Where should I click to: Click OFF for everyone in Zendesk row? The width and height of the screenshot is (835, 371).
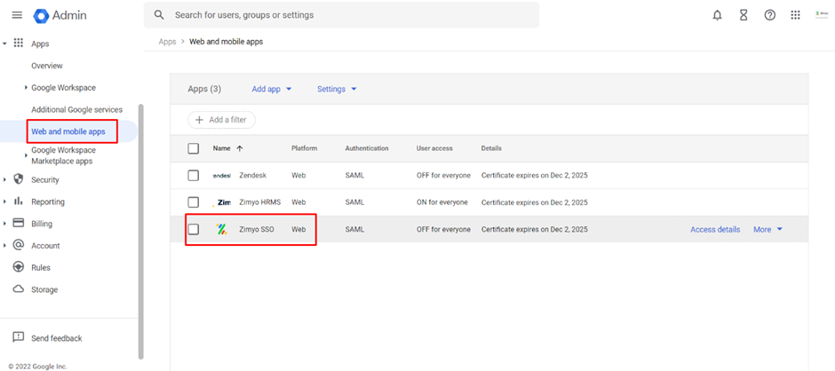tap(443, 176)
